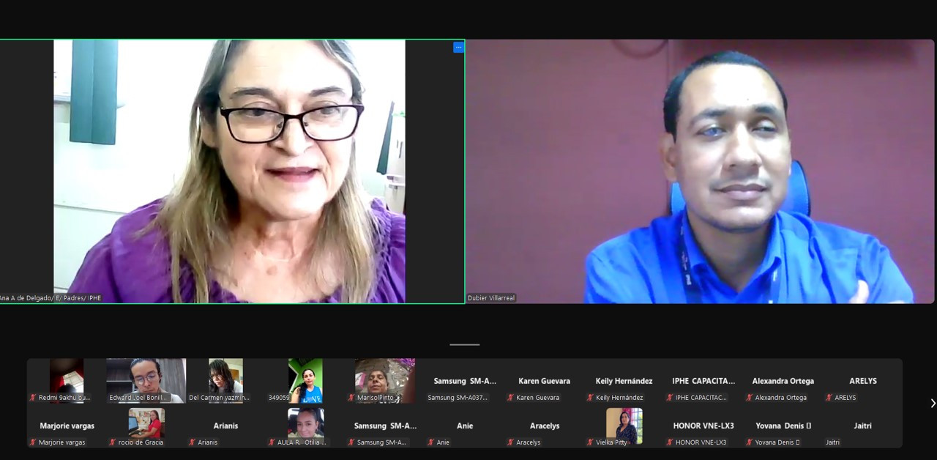Click the Dubier Villarreal name label
This screenshot has height=460, width=937.
coord(491,298)
